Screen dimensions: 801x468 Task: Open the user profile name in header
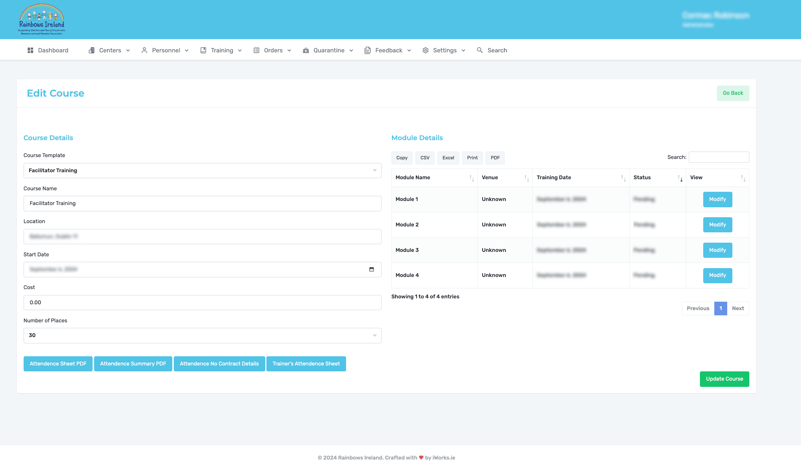[715, 15]
